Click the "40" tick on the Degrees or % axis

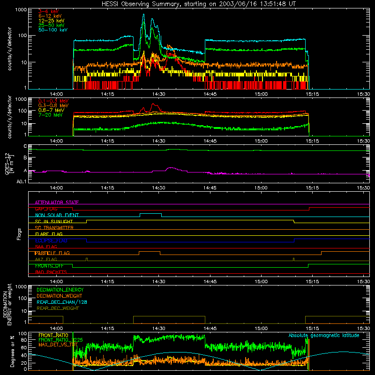click(x=24, y=356)
